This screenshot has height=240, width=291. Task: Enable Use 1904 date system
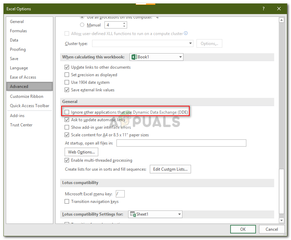click(67, 82)
